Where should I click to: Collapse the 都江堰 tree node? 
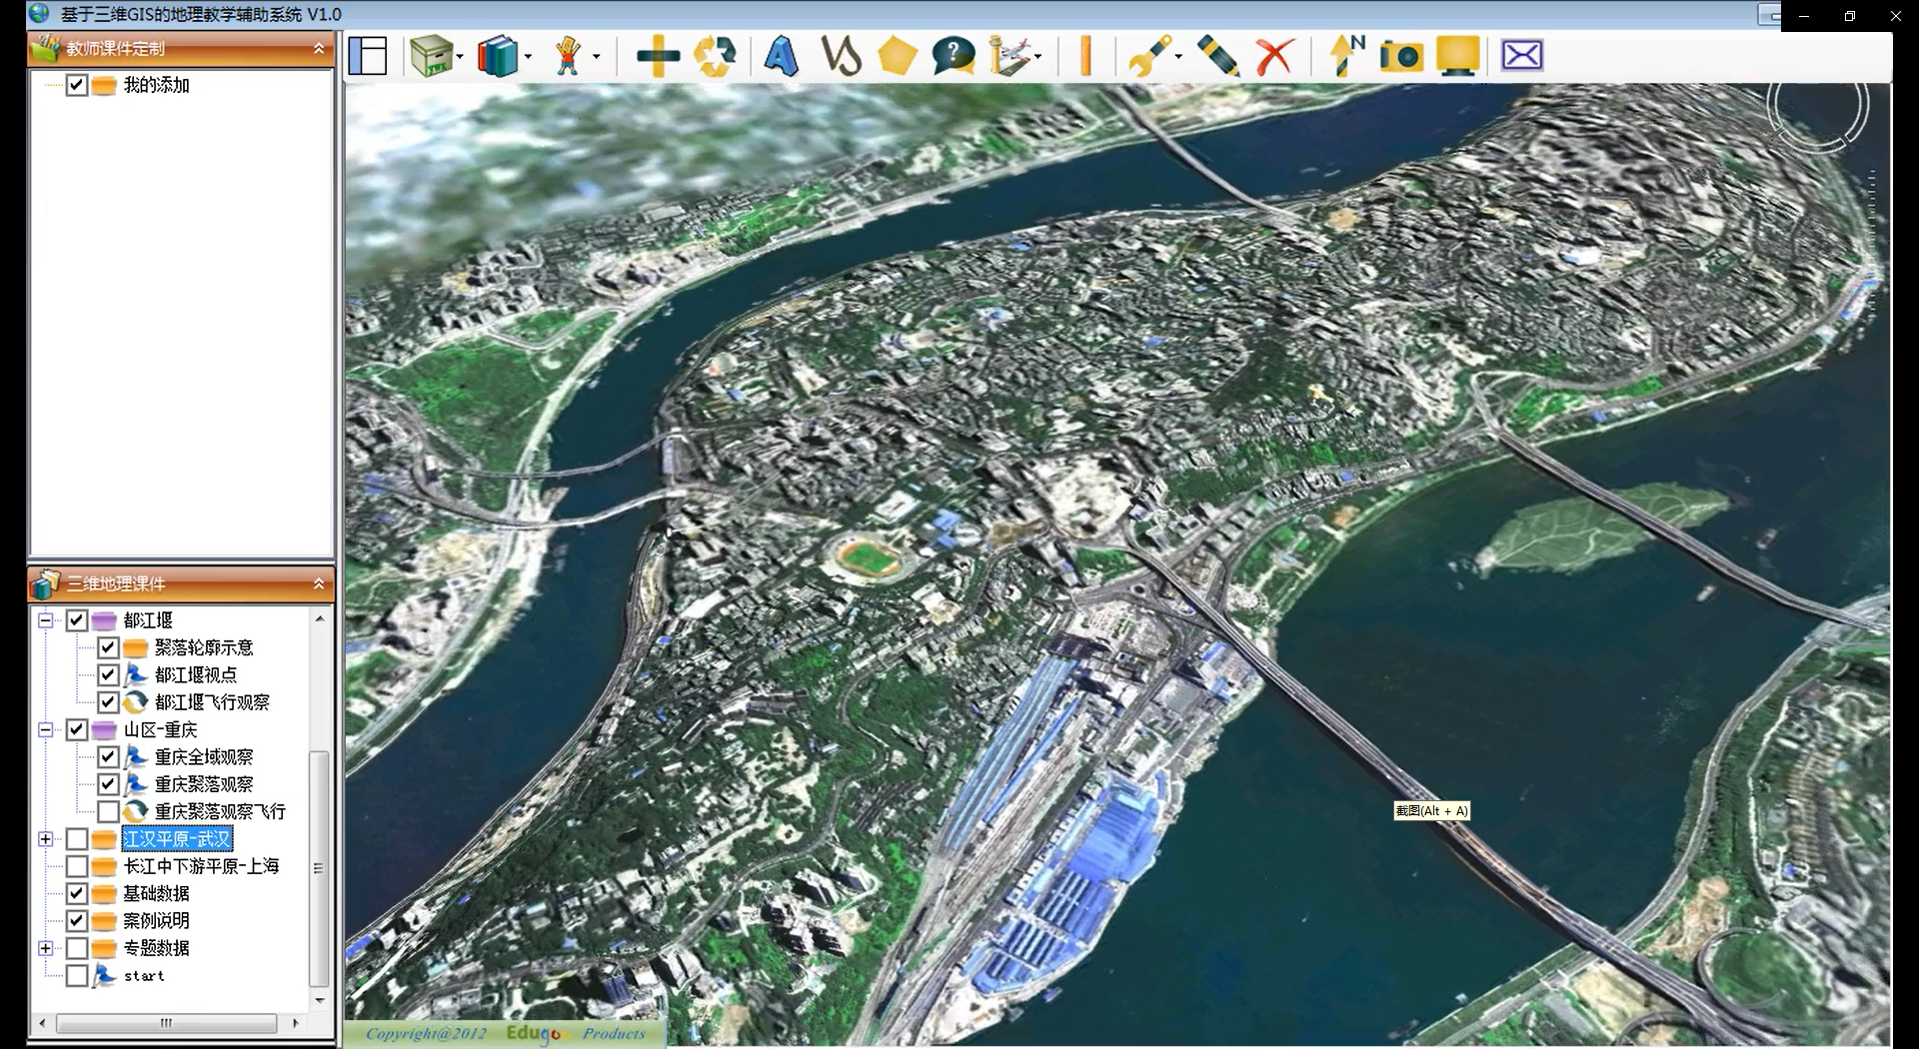45,620
